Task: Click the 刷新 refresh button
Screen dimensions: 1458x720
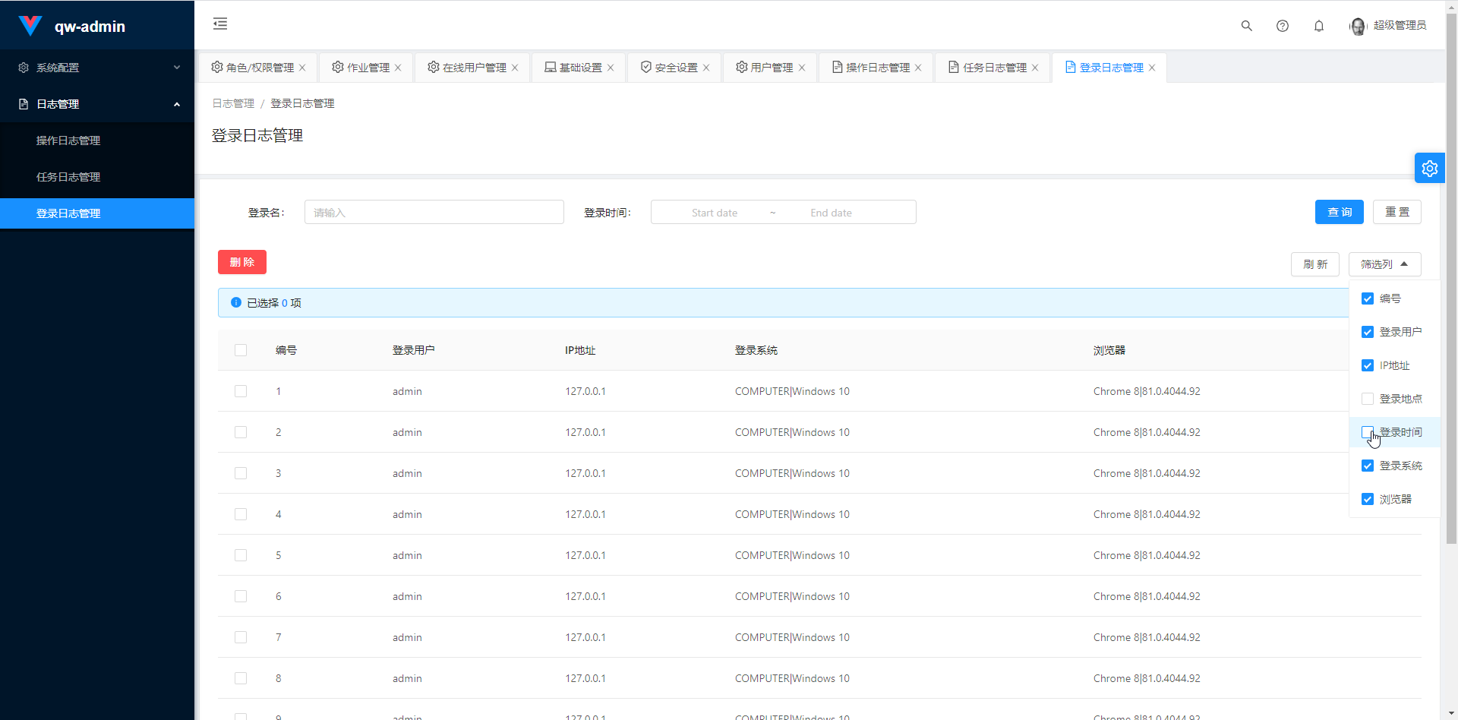Action: click(x=1315, y=264)
